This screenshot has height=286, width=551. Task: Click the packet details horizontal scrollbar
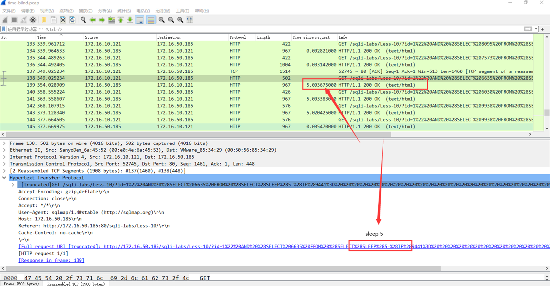223,268
